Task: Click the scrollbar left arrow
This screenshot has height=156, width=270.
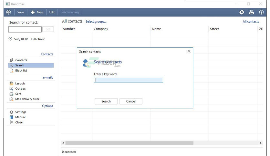Action: pyautogui.click(x=63, y=143)
